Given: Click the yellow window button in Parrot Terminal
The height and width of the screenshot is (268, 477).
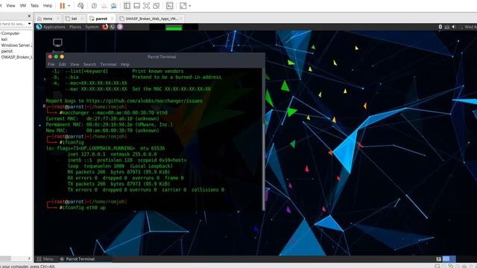Looking at the screenshot, I should tap(62, 57).
